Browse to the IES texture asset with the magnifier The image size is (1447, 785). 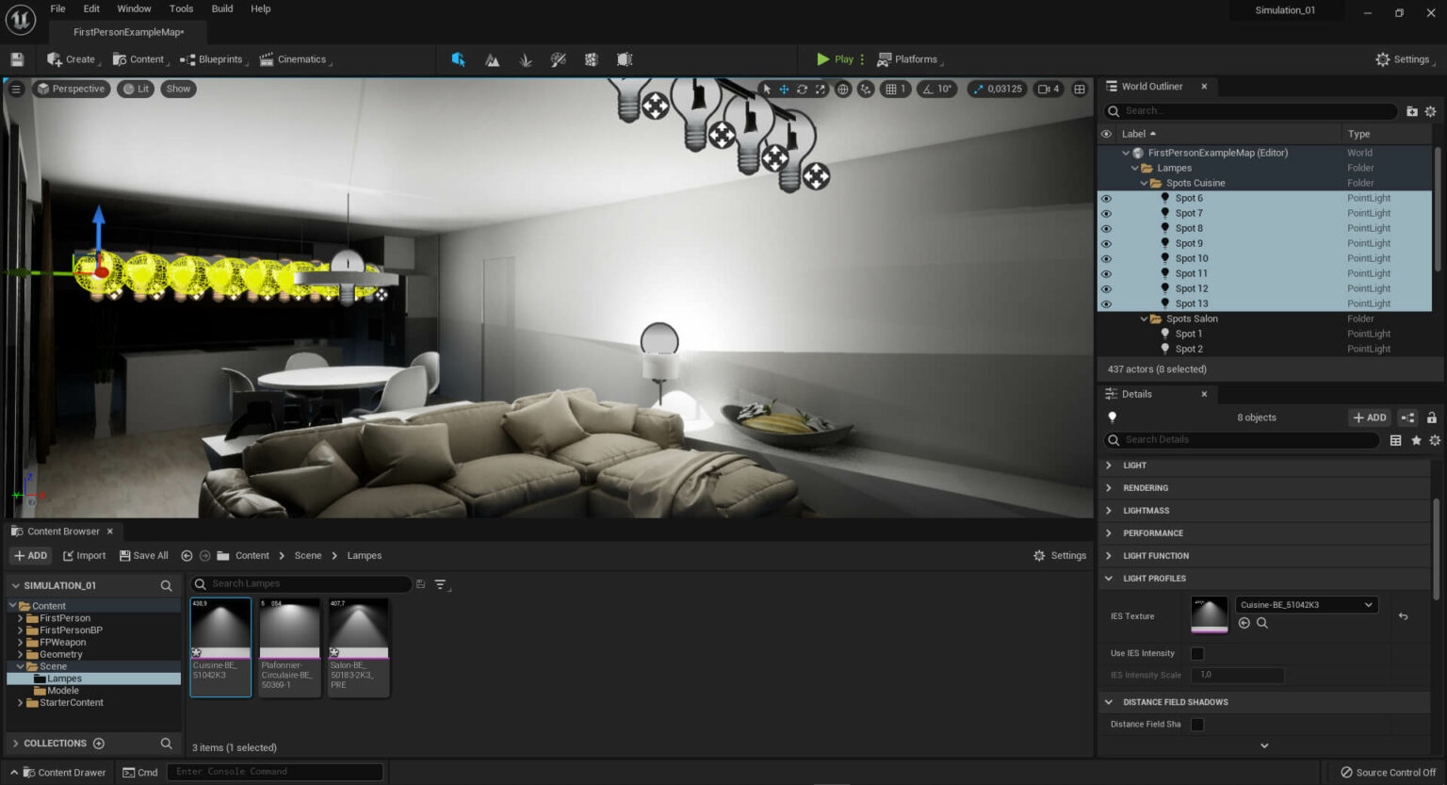point(1262,623)
